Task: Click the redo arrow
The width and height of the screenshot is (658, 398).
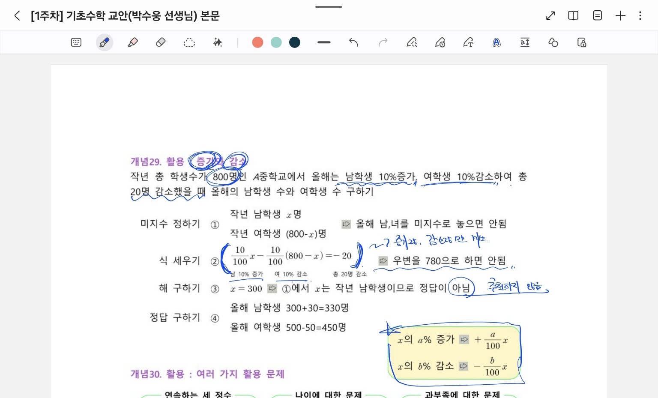Action: 383,42
